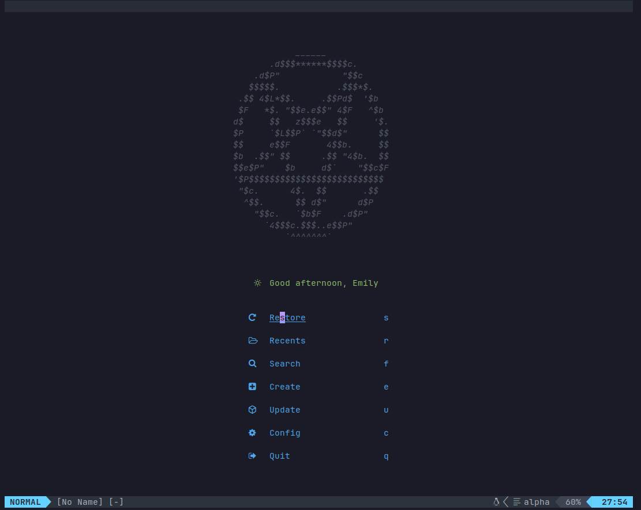The image size is (641, 510).
Task: Click the 'alpha' filetype label
Action: click(x=537, y=502)
